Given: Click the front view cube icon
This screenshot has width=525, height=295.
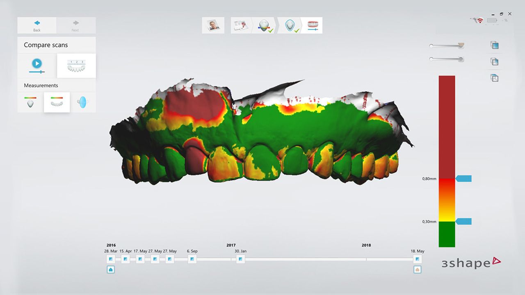Looking at the screenshot, I should point(494,45).
